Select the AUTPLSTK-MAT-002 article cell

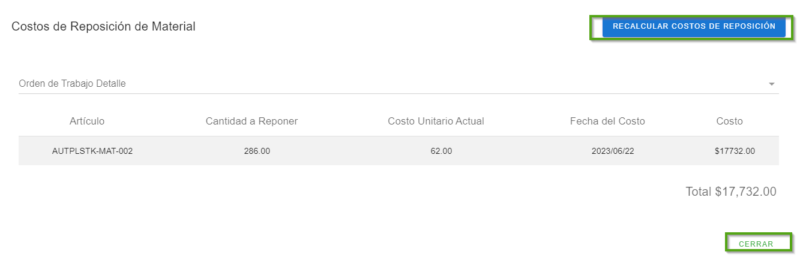tap(92, 151)
